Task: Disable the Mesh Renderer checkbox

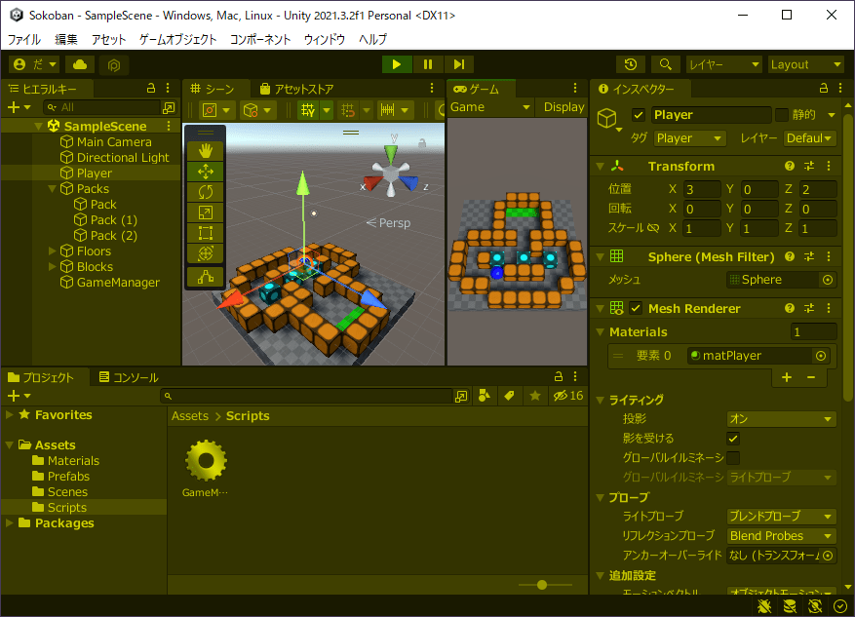Action: [x=636, y=308]
